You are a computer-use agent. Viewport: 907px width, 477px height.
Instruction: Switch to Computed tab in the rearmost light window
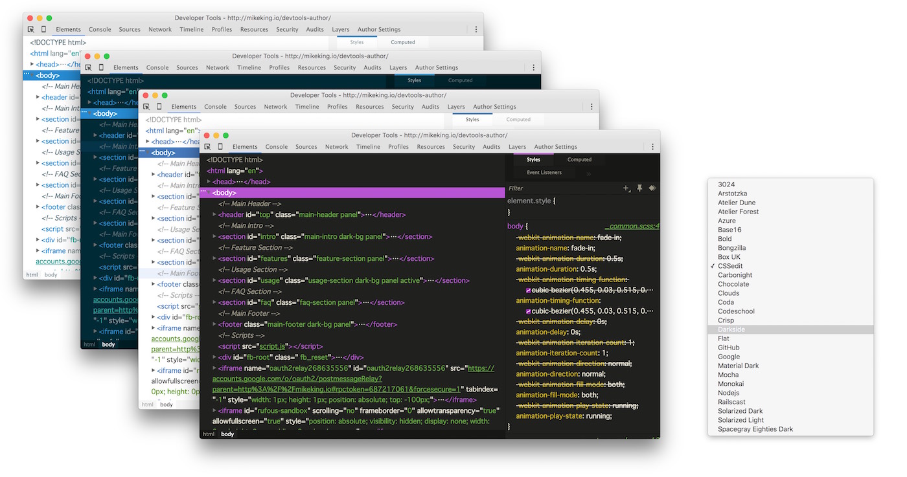click(402, 42)
